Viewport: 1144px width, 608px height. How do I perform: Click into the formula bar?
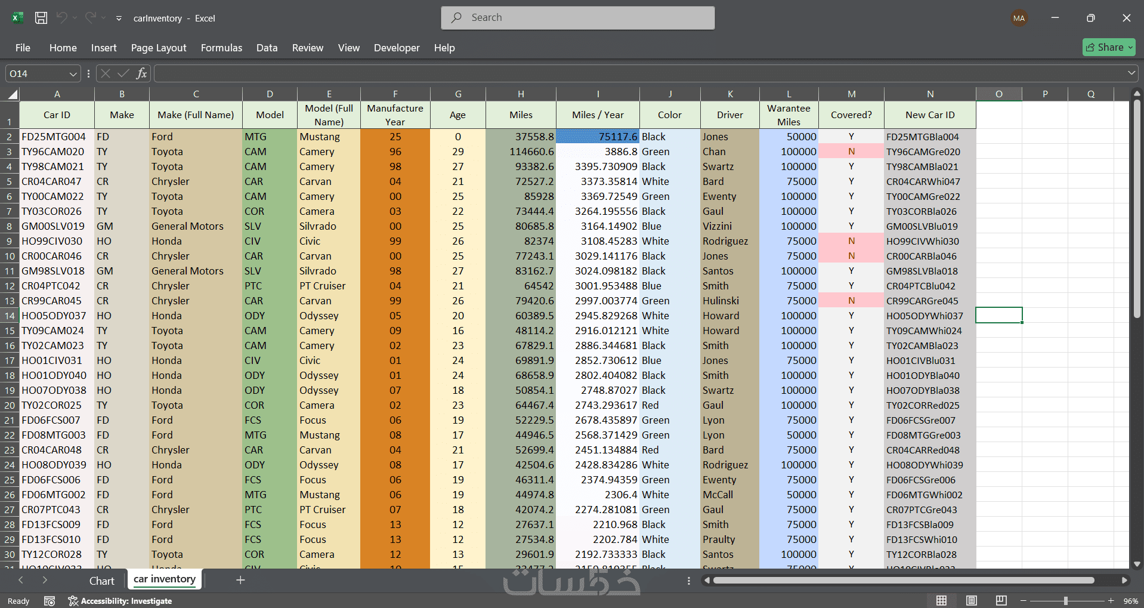point(640,73)
